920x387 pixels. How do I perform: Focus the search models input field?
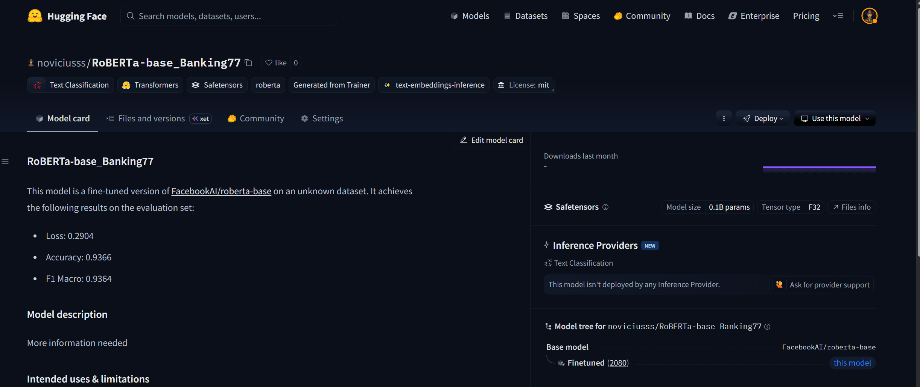click(x=229, y=16)
